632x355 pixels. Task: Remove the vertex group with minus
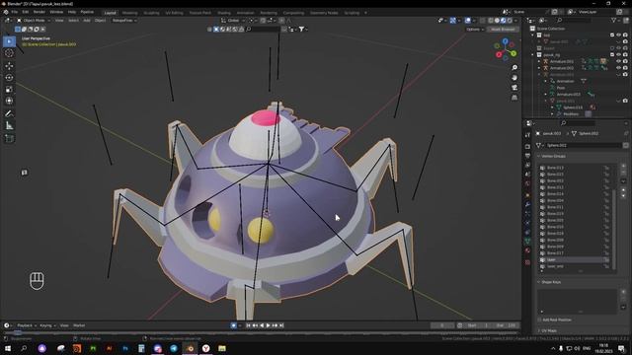point(623,173)
